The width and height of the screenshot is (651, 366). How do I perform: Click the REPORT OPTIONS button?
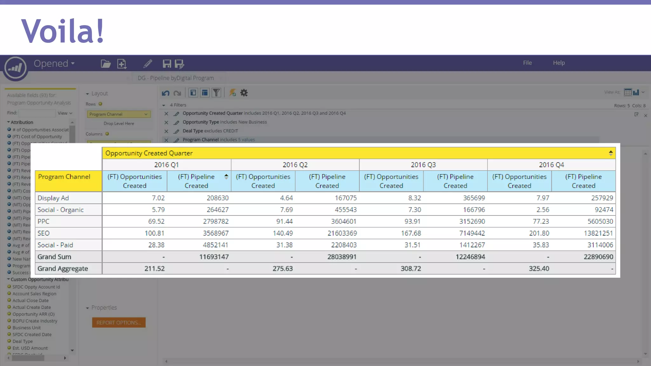click(x=119, y=322)
